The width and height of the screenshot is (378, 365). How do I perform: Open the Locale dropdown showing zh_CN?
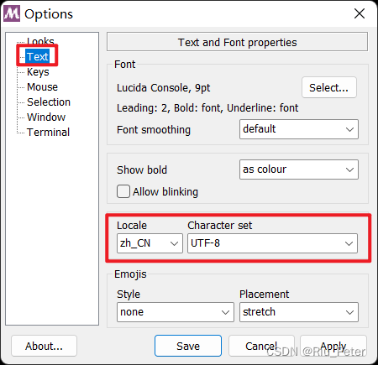150,243
